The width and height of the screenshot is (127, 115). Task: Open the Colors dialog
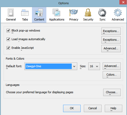pyautogui.click(x=112, y=75)
